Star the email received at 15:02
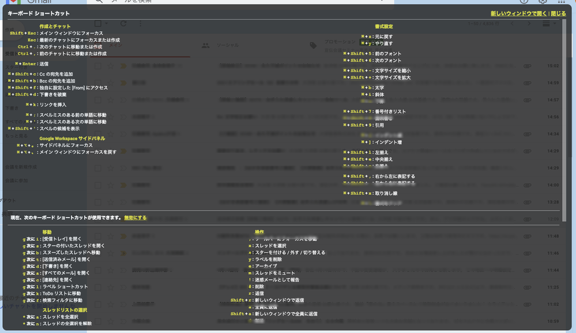Screen dimensions: 576x333 pyautogui.click(x=111, y=66)
